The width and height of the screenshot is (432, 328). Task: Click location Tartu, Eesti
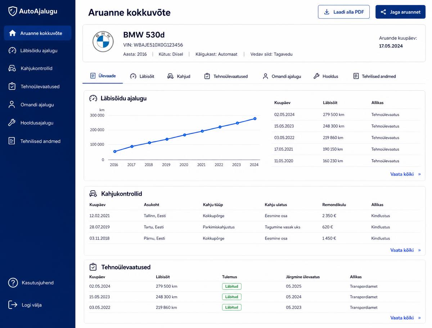[x=154, y=227]
